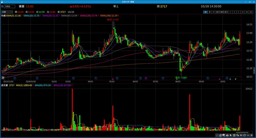Click the refresh circular-arrow icon
The height and width of the screenshot is (138, 256).
244,135
